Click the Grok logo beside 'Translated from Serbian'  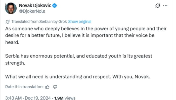click(x=8, y=21)
